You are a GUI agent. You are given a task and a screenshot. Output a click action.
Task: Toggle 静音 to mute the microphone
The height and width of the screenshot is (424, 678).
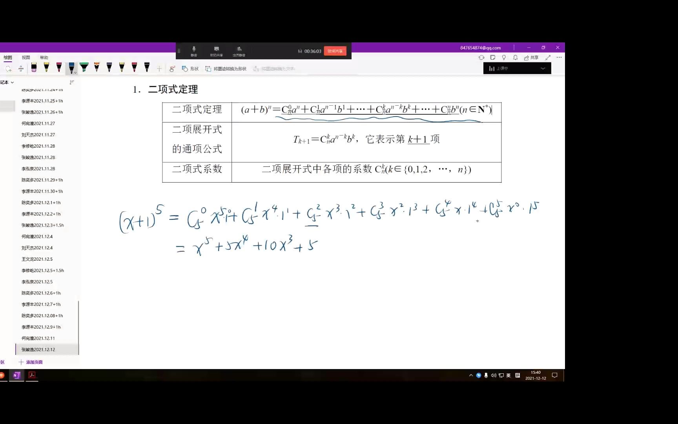(194, 51)
